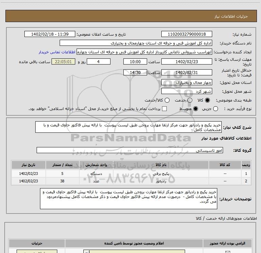Click the گروه کالا field امور تاسیساتی
Viewport: 261px width, 253px height.
[x=130, y=150]
